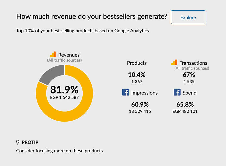Click the Facebook icon next to Impressions
This screenshot has width=226, height=166.
click(x=126, y=92)
